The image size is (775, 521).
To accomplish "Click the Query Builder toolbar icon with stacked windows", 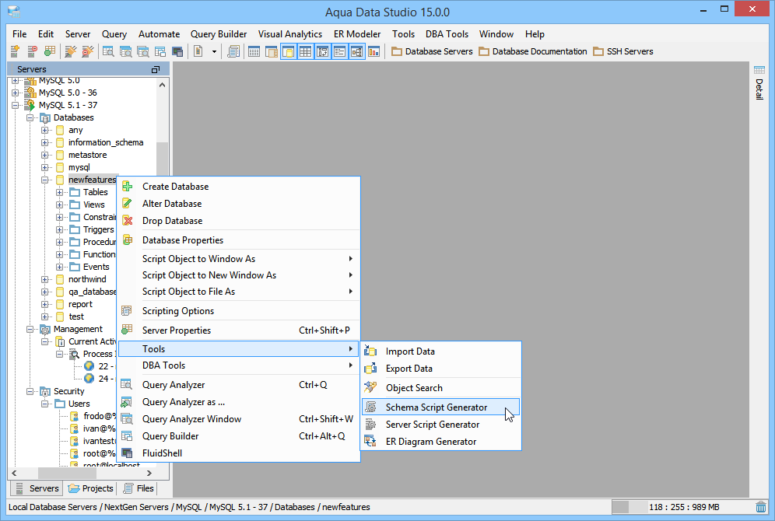I will [160, 51].
